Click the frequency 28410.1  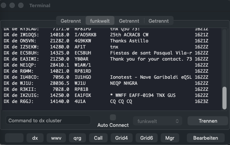59,65
